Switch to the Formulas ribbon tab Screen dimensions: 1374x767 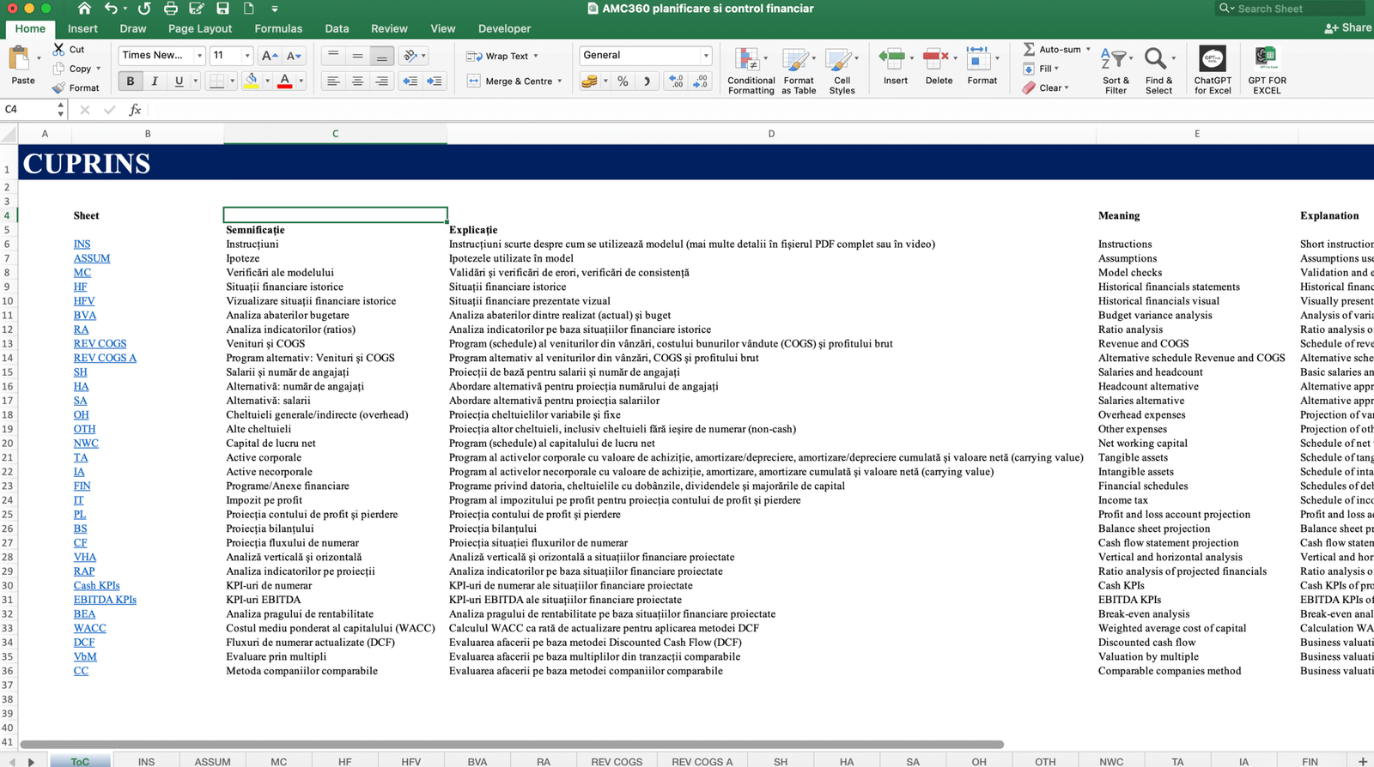tap(278, 28)
